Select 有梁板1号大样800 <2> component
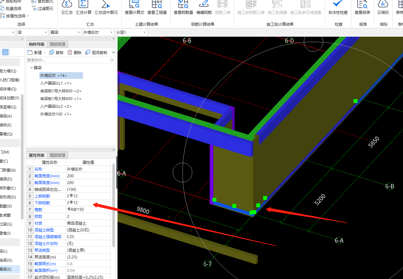The image size is (403, 279). pos(61,91)
